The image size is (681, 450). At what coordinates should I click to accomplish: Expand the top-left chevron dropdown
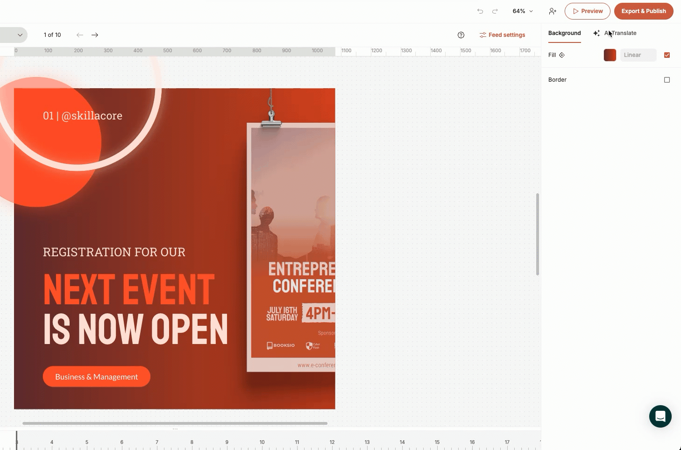20,35
